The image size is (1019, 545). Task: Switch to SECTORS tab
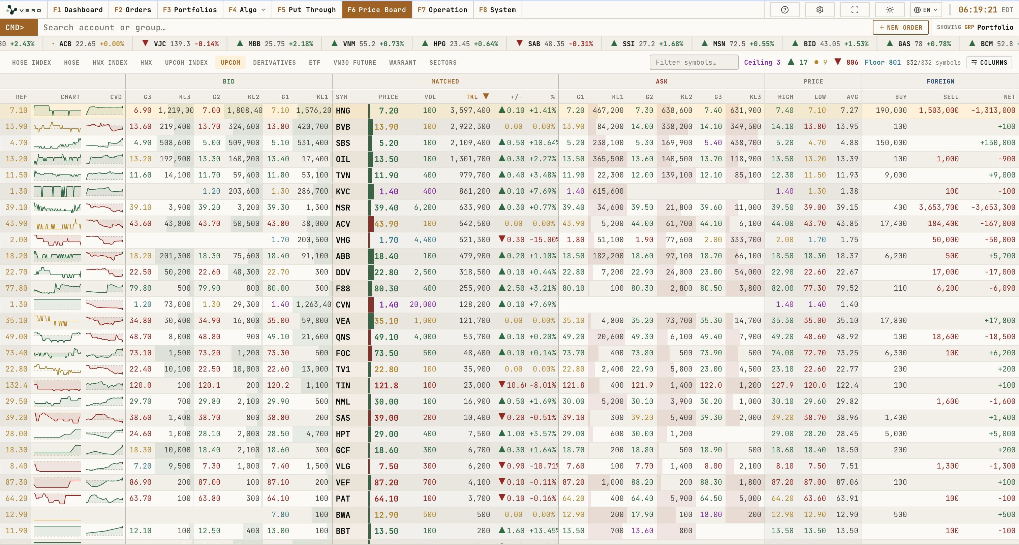point(443,63)
